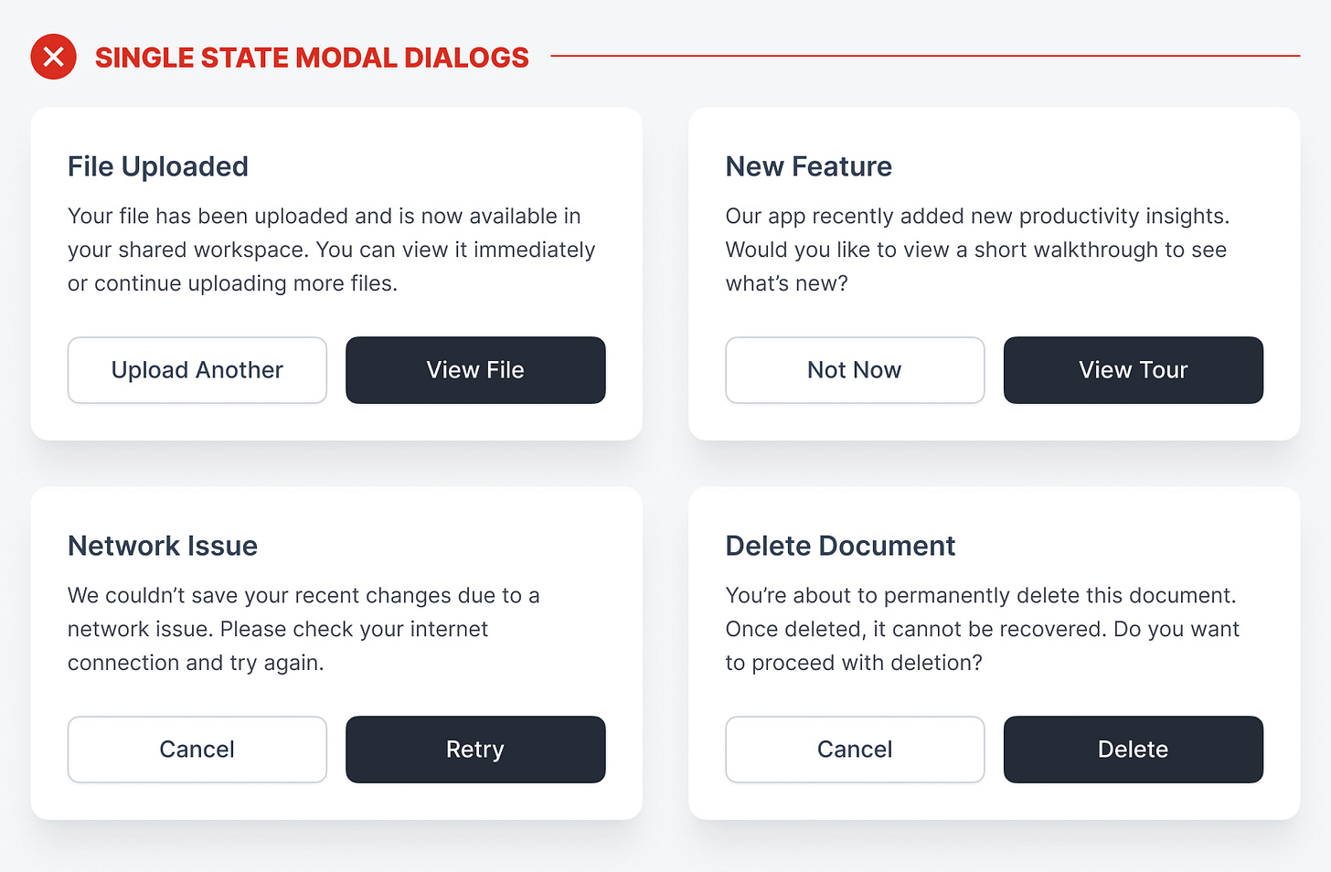
Task: Click the productivity insights description text
Action: 976,217
